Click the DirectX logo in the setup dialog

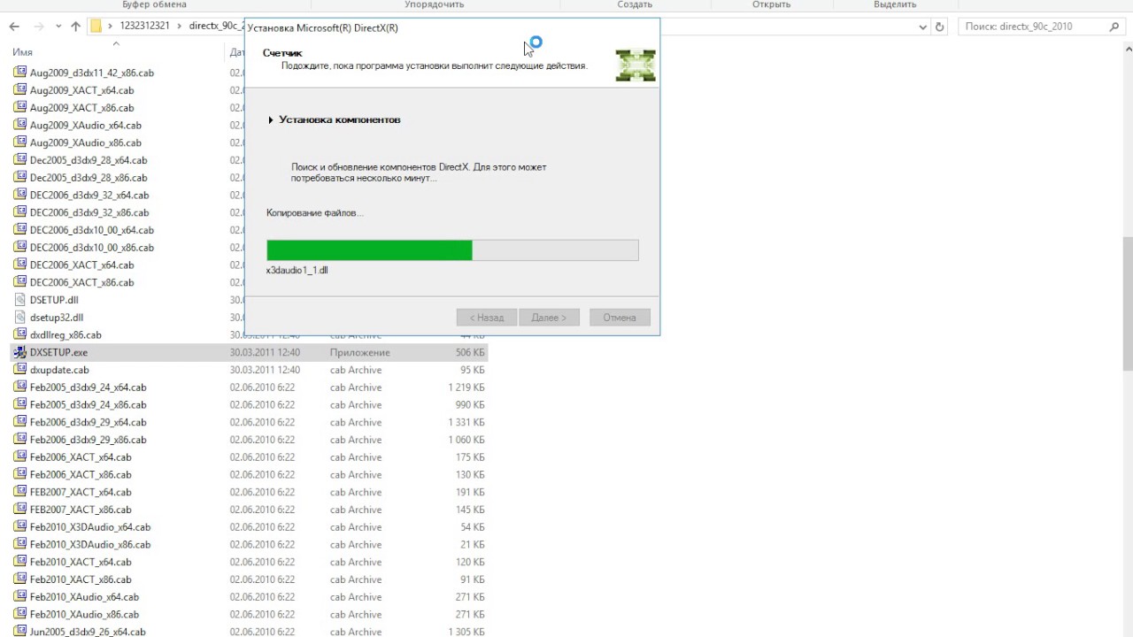coord(636,65)
